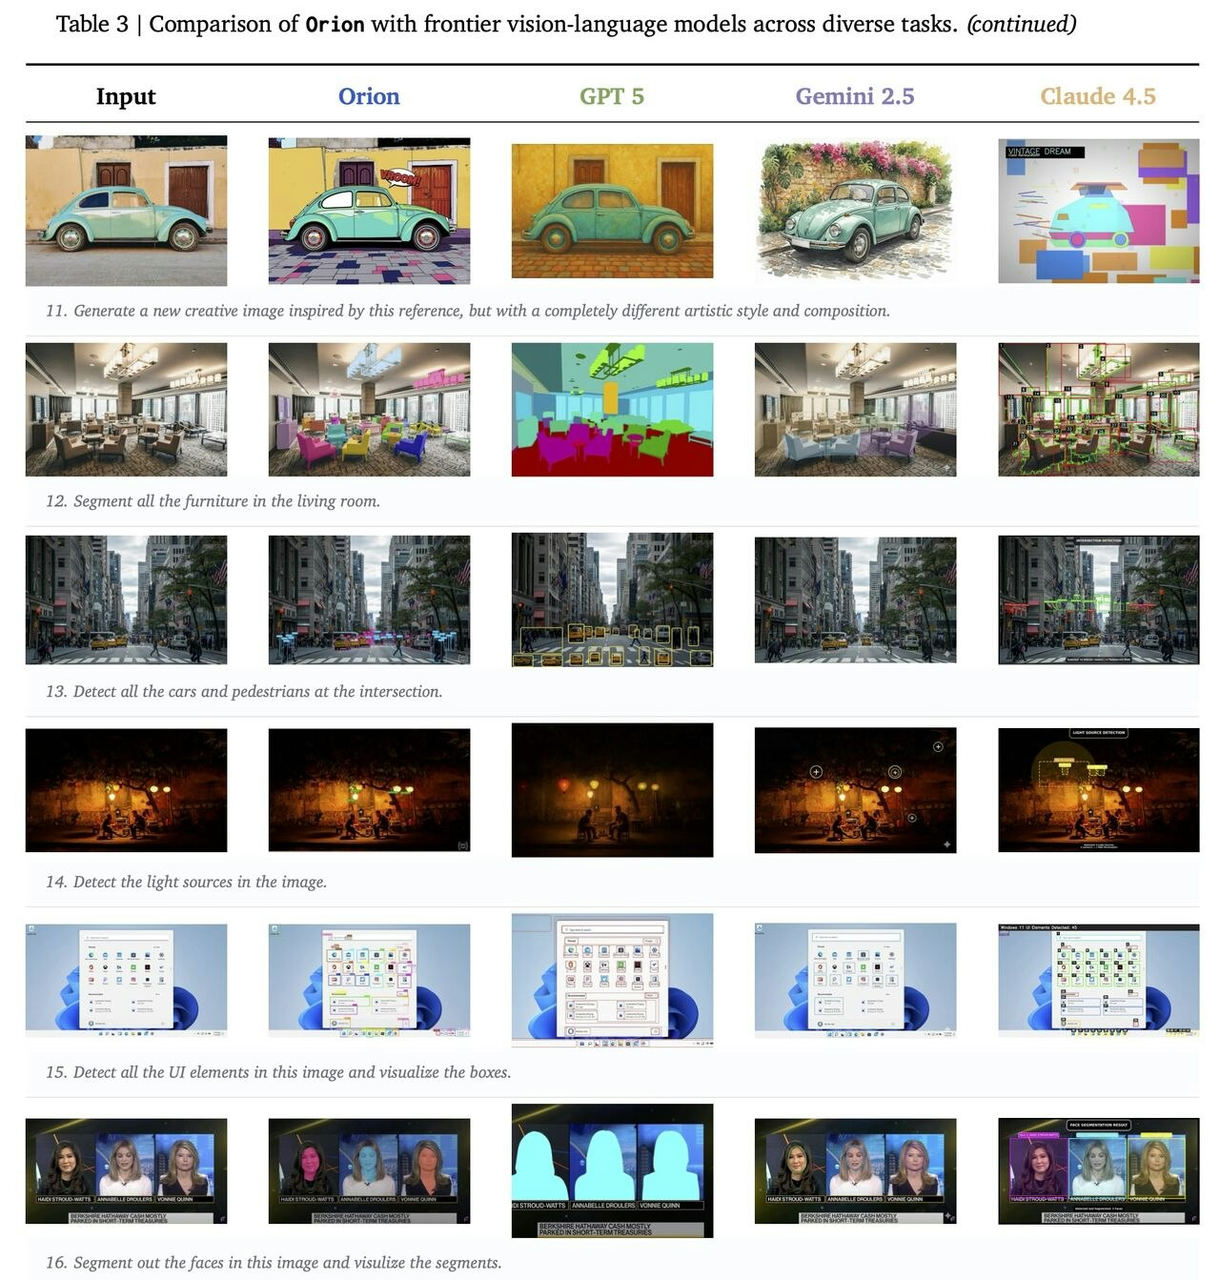Open the Microsoft Store icon in the Start menu

133,955
